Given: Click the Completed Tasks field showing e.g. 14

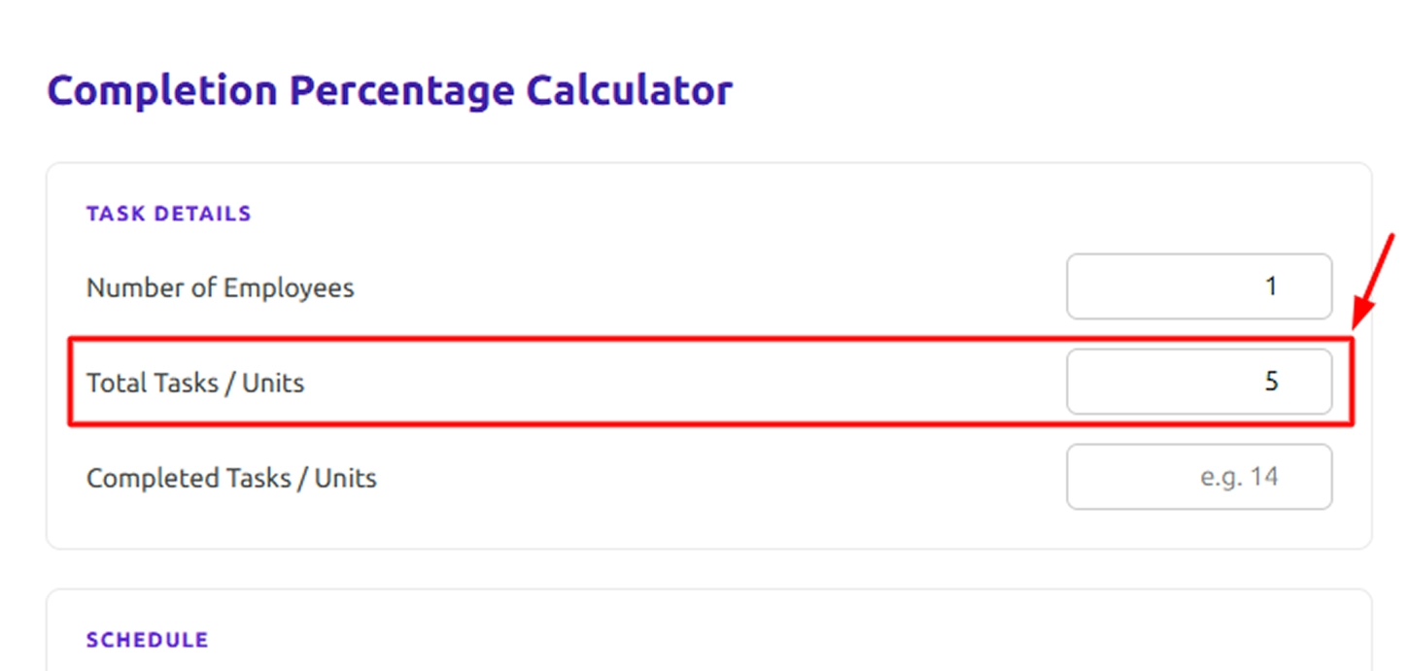Looking at the screenshot, I should 1198,477.
